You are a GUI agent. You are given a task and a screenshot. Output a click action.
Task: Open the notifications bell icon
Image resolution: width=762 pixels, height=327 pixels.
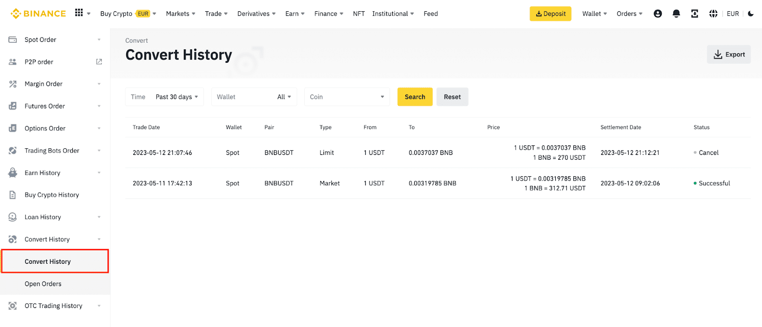pos(676,14)
